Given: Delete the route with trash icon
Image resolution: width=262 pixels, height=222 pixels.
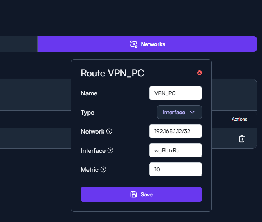Looking at the screenshot, I should point(242,138).
